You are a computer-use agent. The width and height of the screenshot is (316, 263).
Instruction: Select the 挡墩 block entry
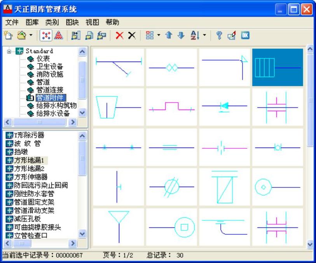pos(21,152)
